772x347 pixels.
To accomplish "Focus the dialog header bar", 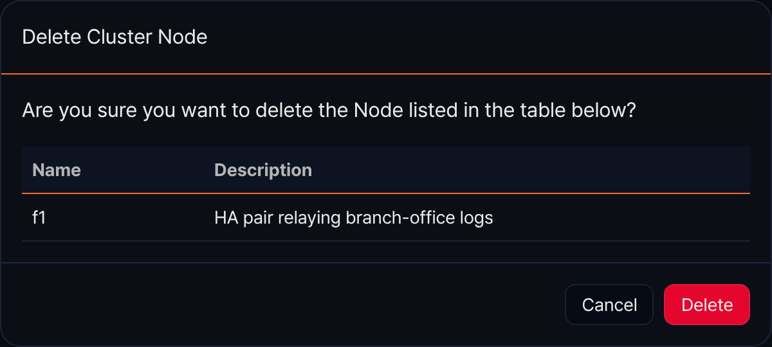I will pyautogui.click(x=386, y=37).
